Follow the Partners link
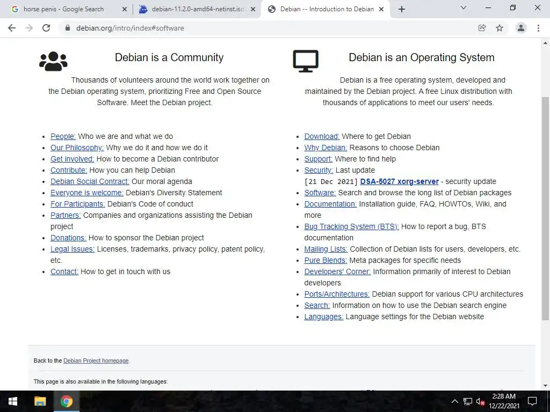The height and width of the screenshot is (412, 550). (66, 215)
